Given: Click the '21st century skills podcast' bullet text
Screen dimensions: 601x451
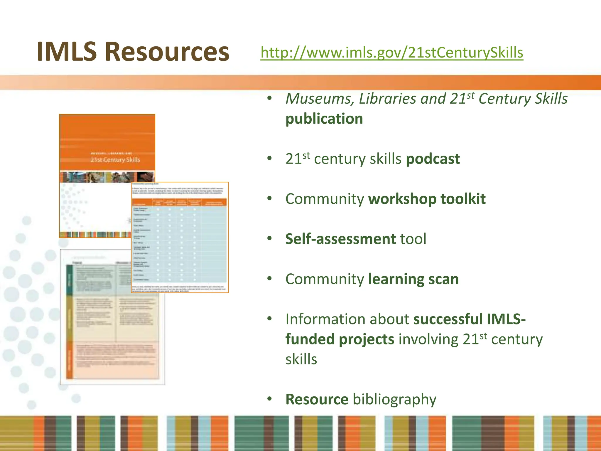Looking at the screenshot, I should pyautogui.click(x=372, y=159).
